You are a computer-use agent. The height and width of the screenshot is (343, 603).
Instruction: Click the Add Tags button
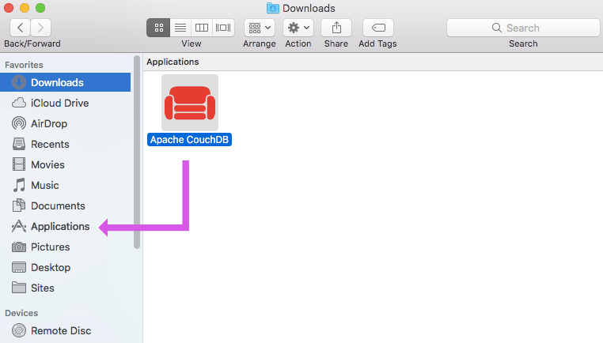point(377,27)
